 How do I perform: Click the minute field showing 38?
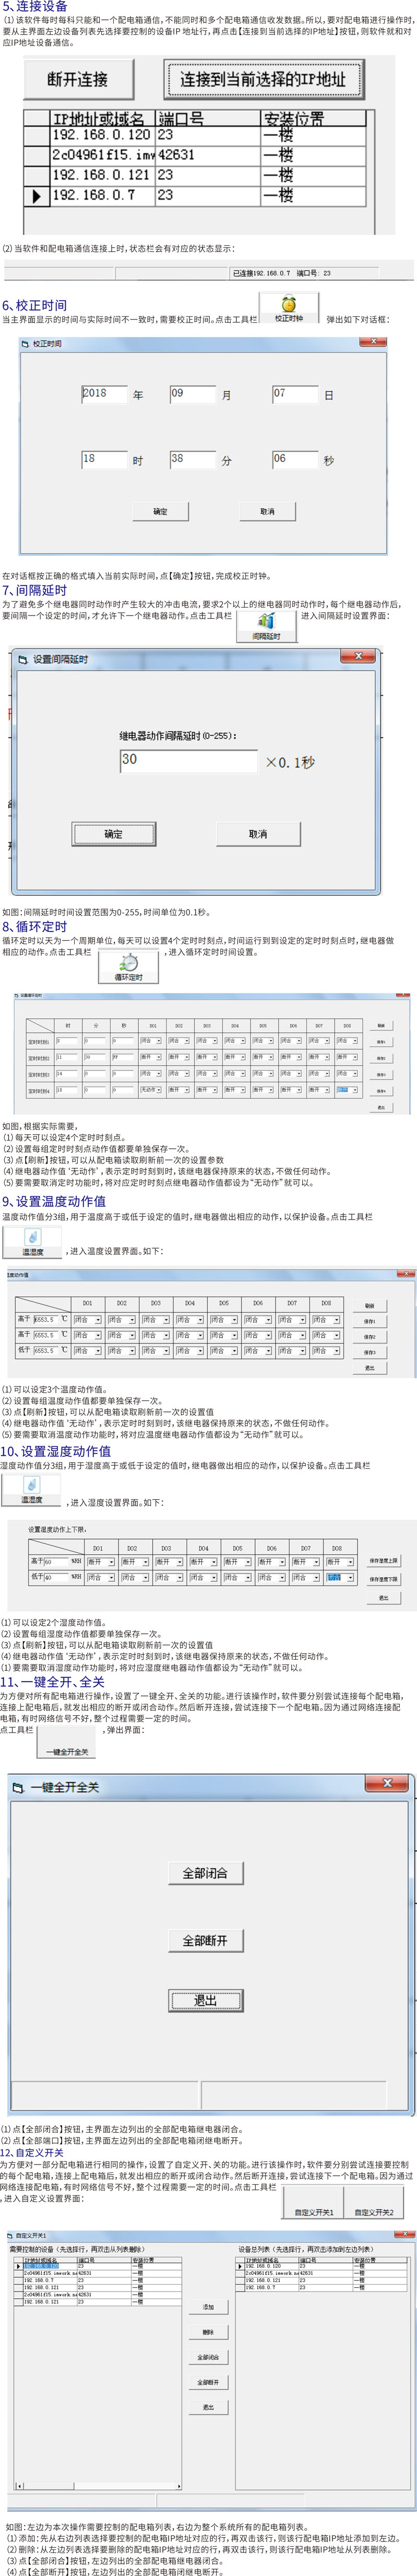193,459
